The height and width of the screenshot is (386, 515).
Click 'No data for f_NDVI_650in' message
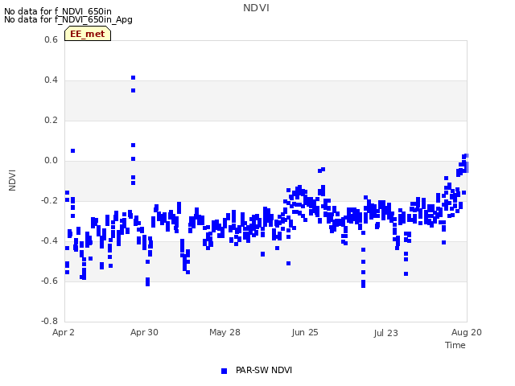58,11
